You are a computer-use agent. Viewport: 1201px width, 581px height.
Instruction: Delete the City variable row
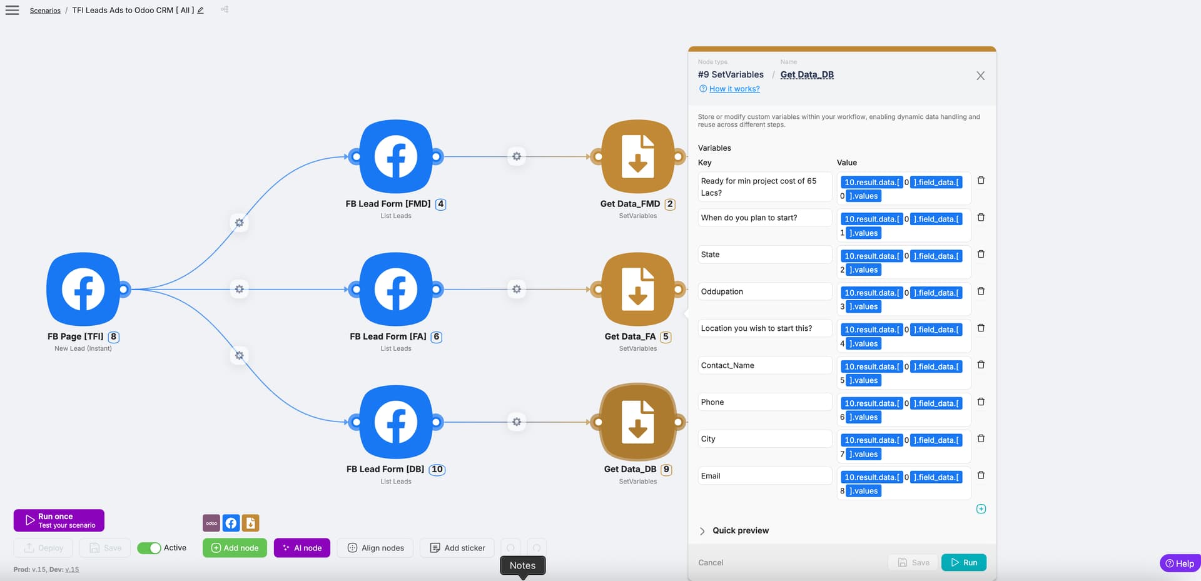click(x=981, y=438)
